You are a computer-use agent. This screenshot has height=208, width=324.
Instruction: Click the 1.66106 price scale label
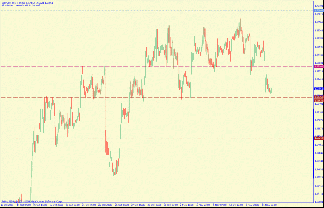click(319, 112)
